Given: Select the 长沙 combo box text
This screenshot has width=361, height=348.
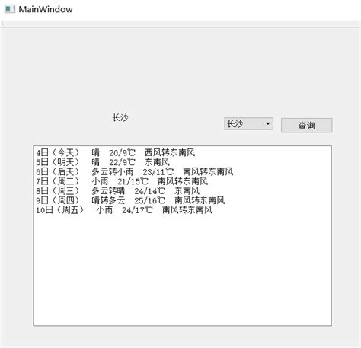Looking at the screenshot, I should [x=235, y=124].
